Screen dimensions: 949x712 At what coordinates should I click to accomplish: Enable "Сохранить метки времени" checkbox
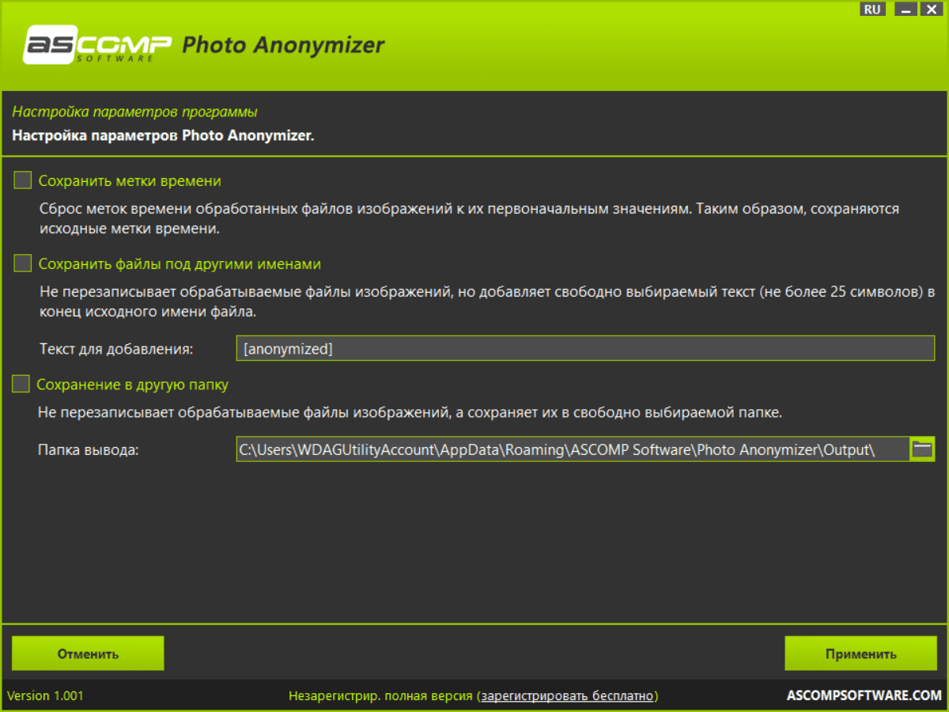(x=22, y=181)
